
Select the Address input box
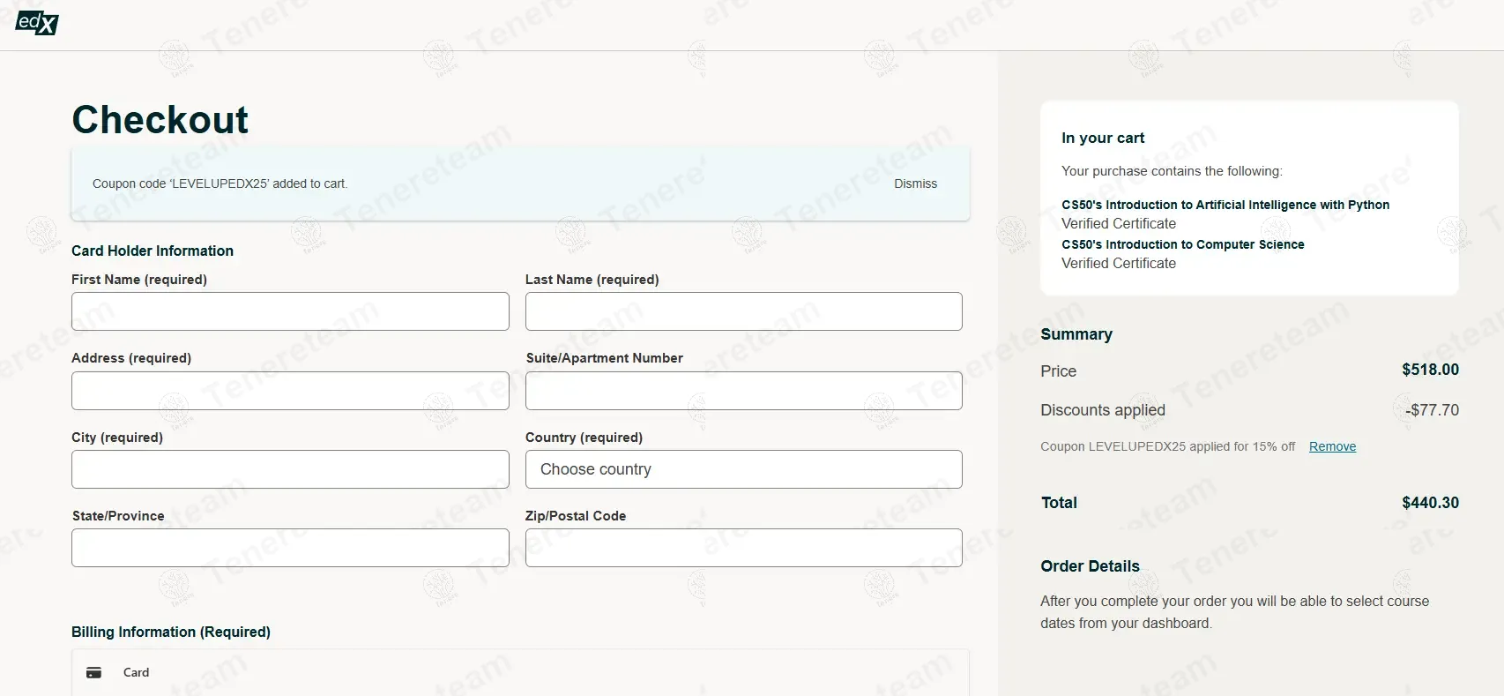[x=290, y=391]
